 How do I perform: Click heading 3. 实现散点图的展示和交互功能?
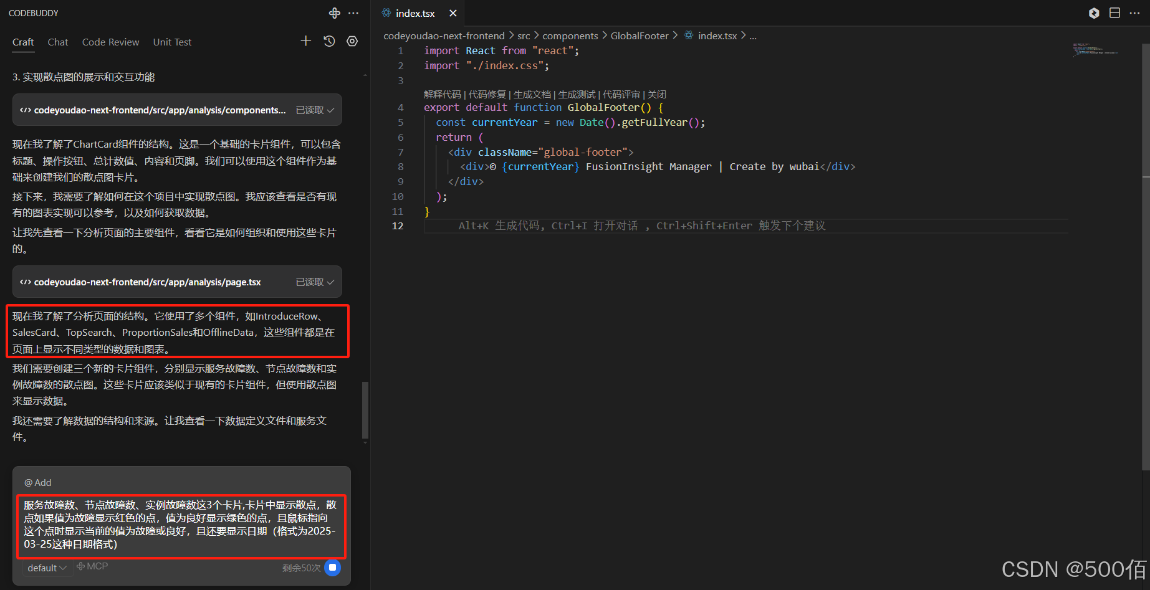84,77
